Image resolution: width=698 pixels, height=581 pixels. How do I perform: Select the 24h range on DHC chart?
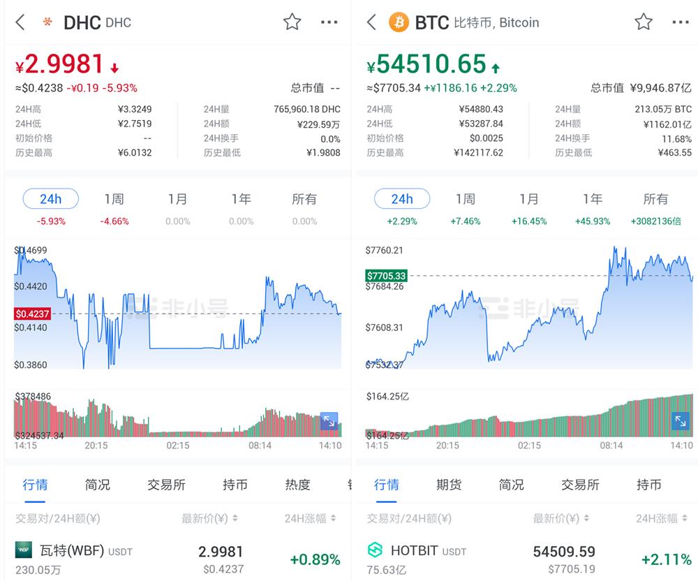click(51, 198)
